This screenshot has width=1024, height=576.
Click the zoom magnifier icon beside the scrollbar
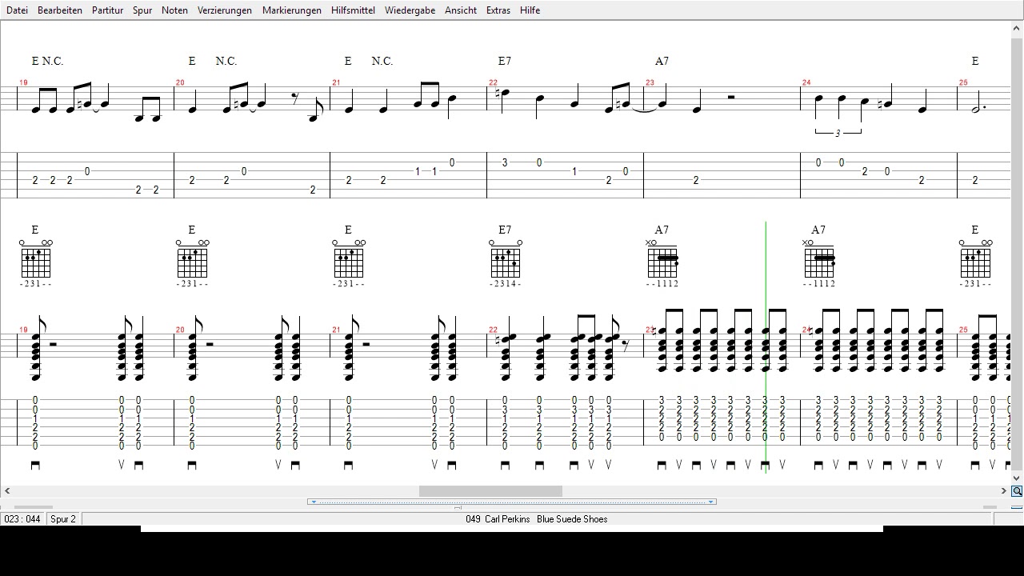click(x=1017, y=491)
